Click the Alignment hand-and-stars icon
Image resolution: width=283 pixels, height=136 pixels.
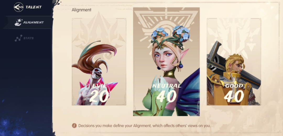[x=18, y=22]
